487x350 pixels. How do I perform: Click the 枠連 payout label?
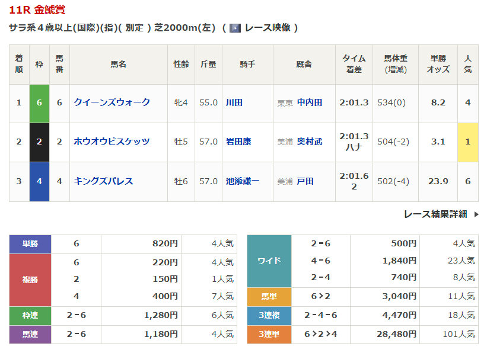tap(30, 316)
